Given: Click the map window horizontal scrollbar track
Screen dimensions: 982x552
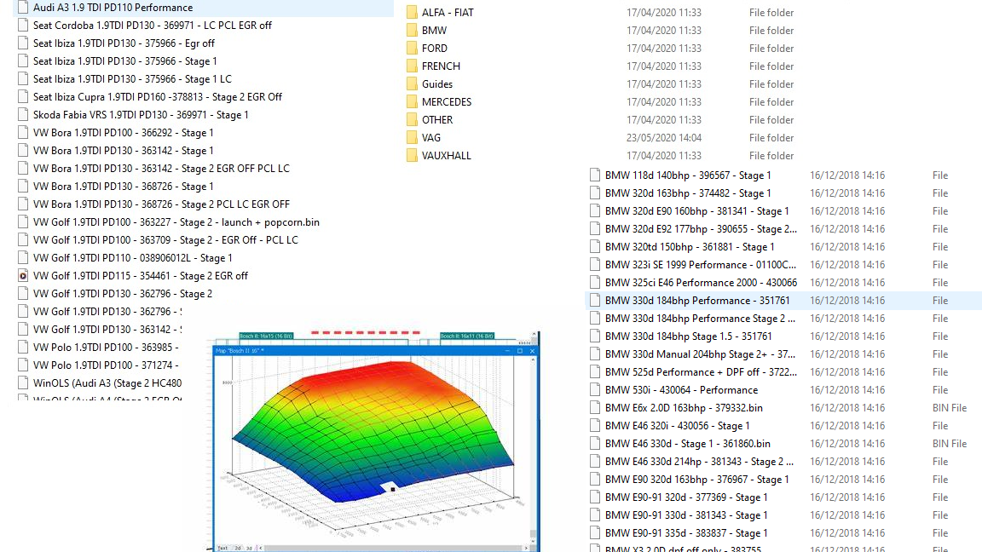Looking at the screenshot, I should coord(393,549).
